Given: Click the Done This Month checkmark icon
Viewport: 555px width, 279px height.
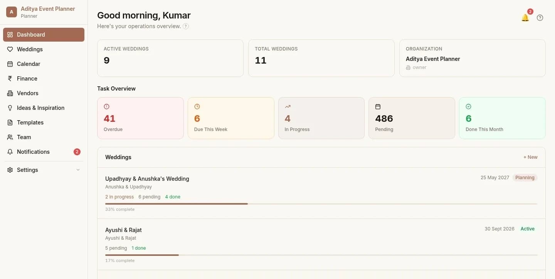Looking at the screenshot, I should click(469, 106).
